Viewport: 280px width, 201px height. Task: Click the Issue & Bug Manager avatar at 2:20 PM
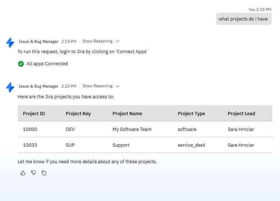tap(10, 87)
